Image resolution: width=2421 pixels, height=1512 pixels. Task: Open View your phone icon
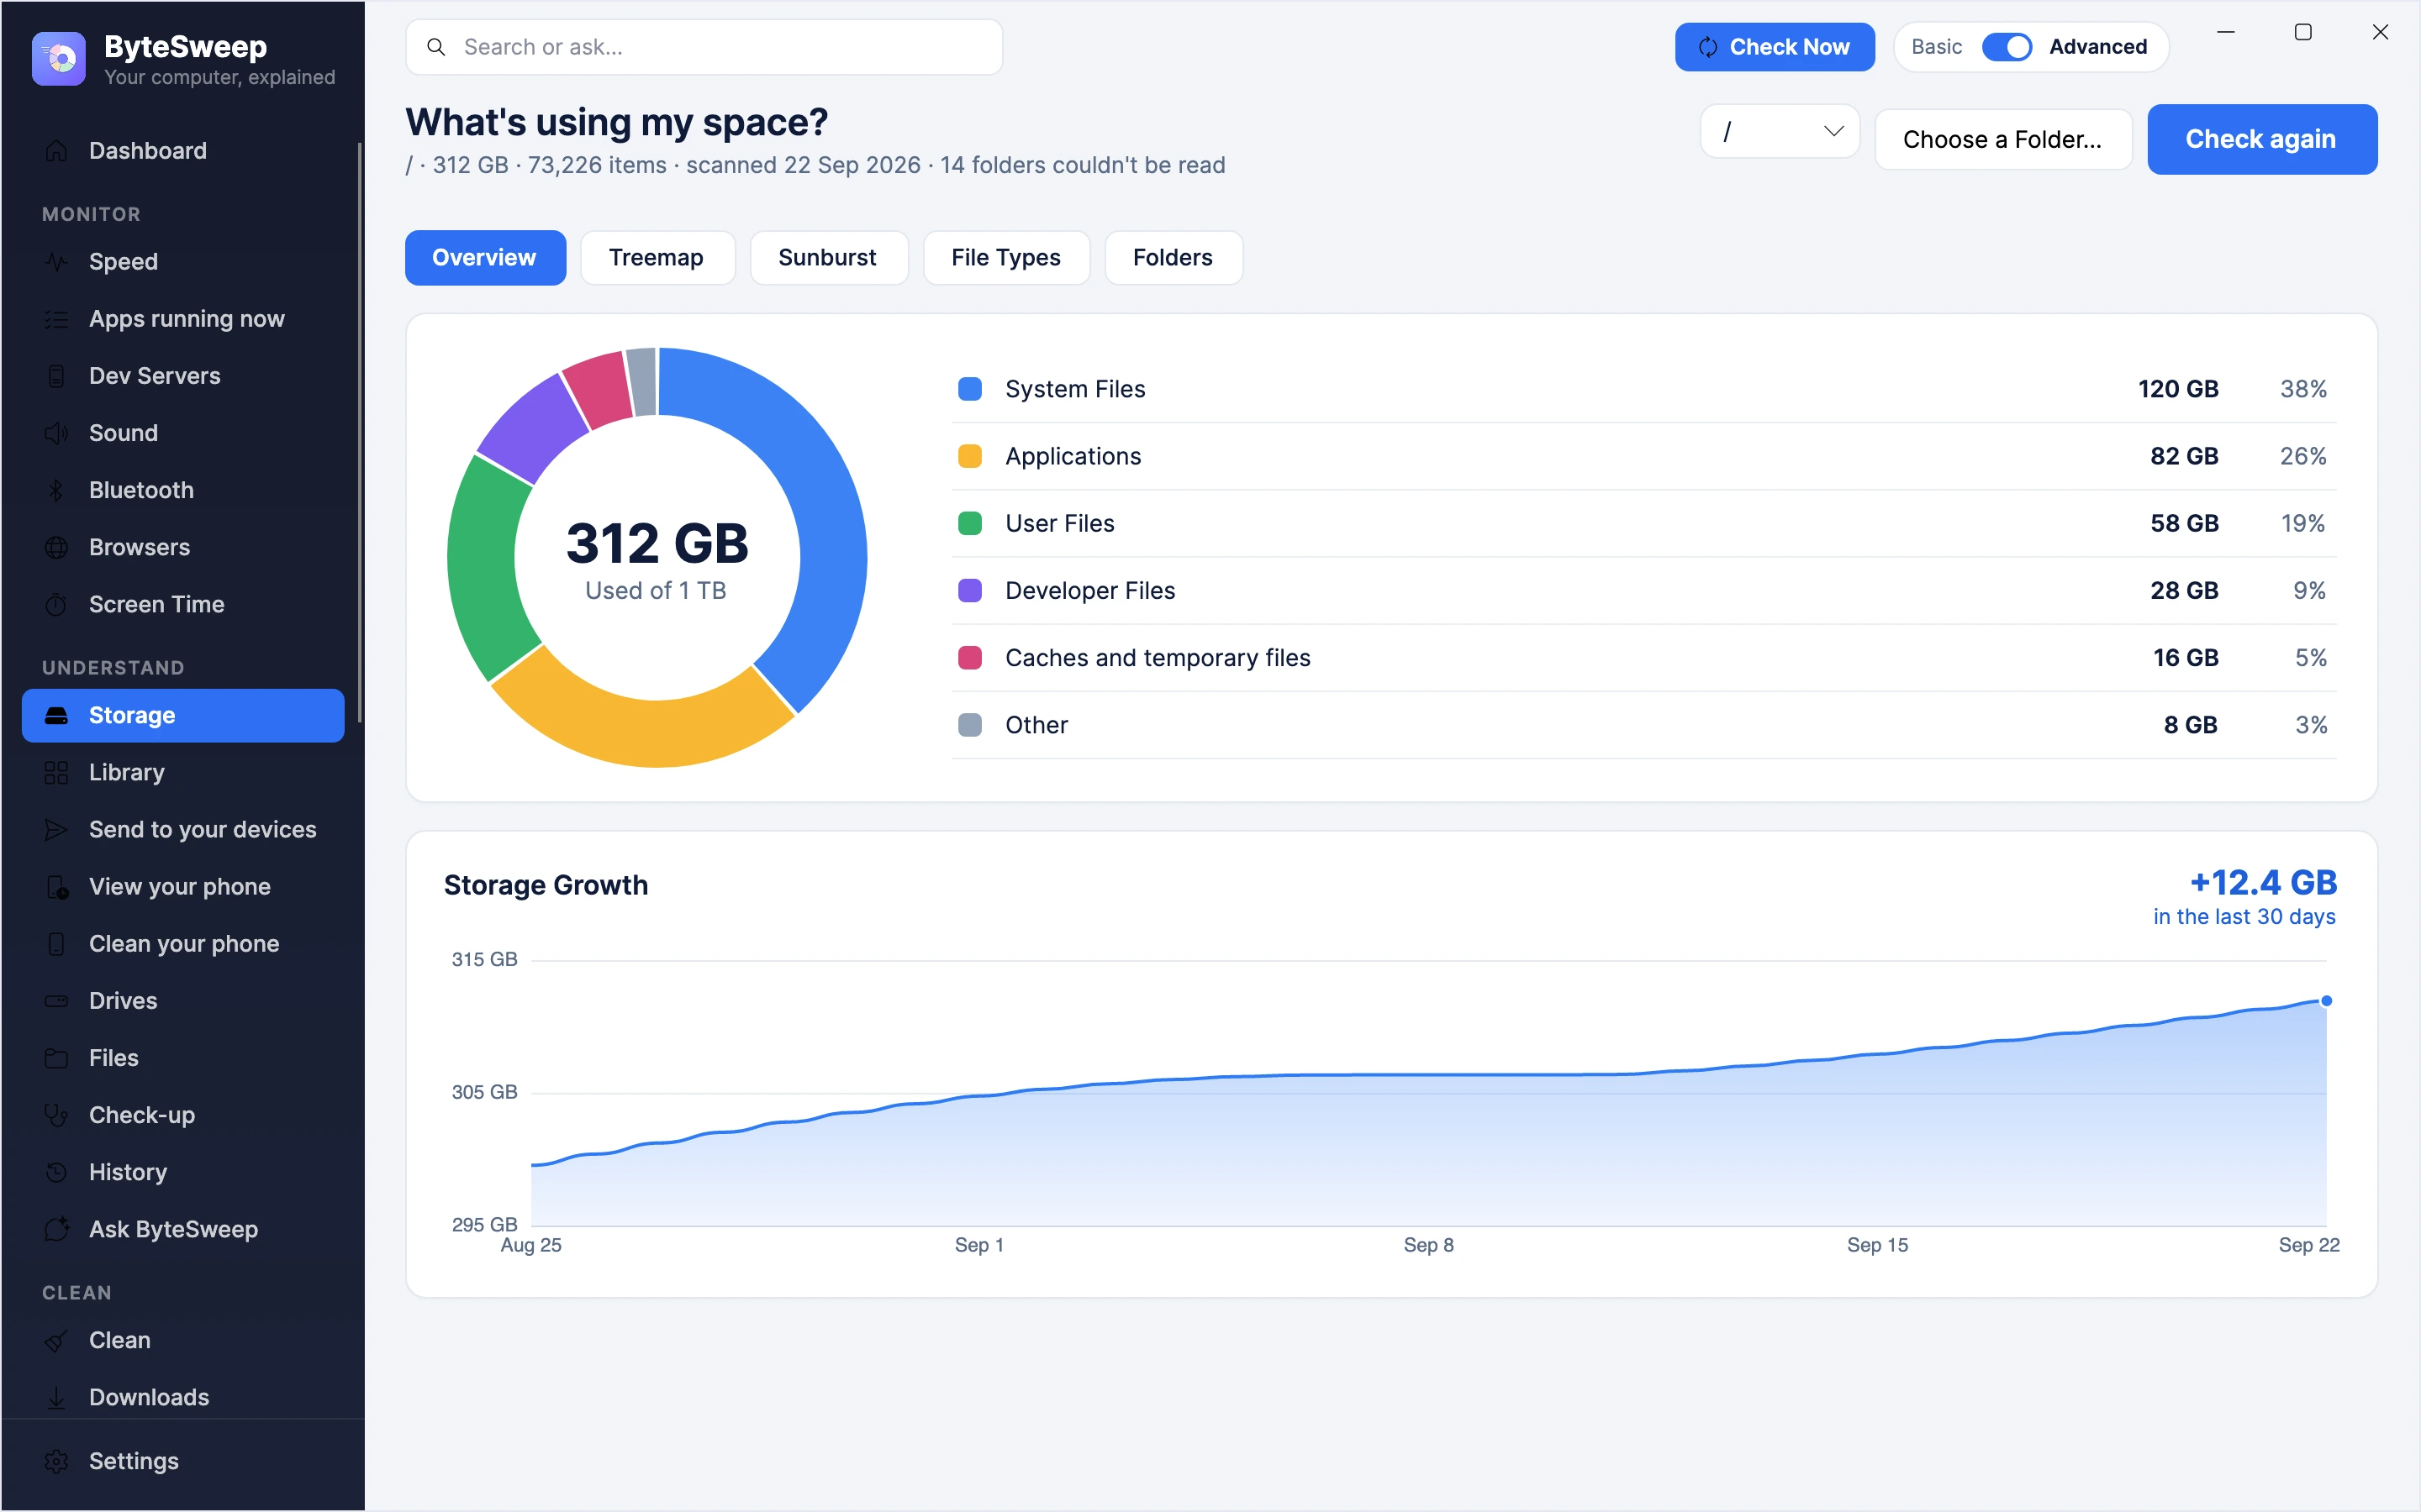point(57,886)
